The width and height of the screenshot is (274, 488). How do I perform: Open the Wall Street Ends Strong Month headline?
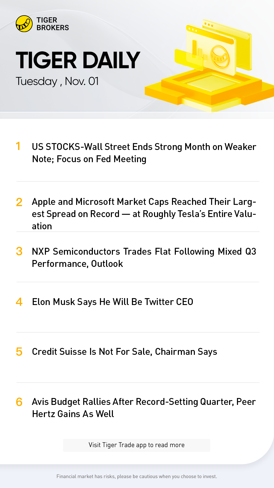tap(144, 153)
